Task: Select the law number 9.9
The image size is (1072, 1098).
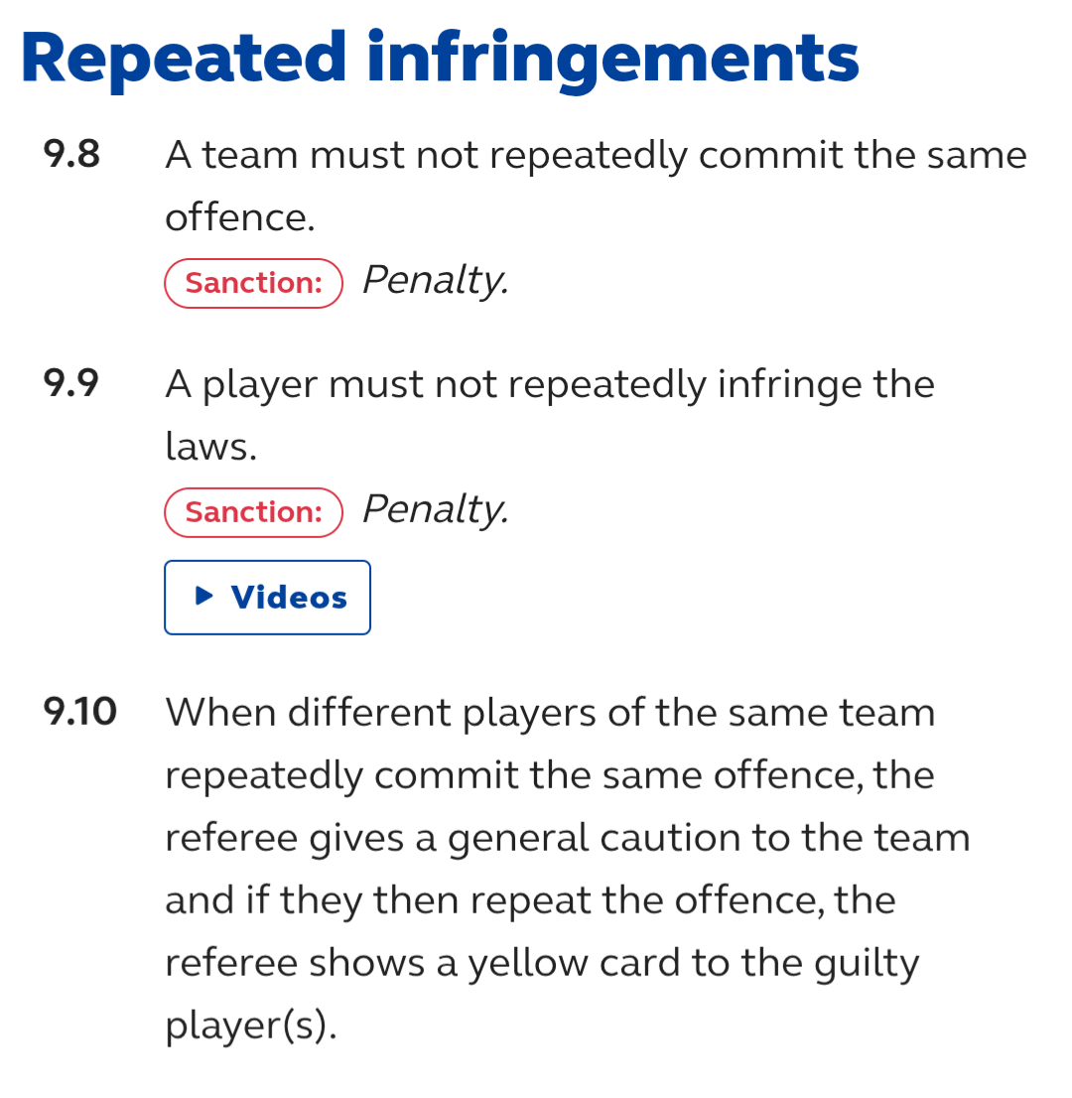Action: pyautogui.click(x=70, y=383)
